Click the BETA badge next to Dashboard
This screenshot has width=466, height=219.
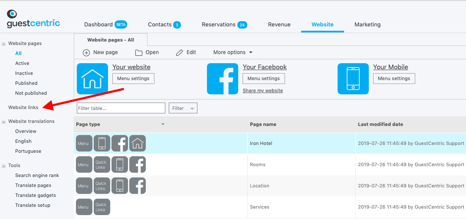[x=121, y=25]
